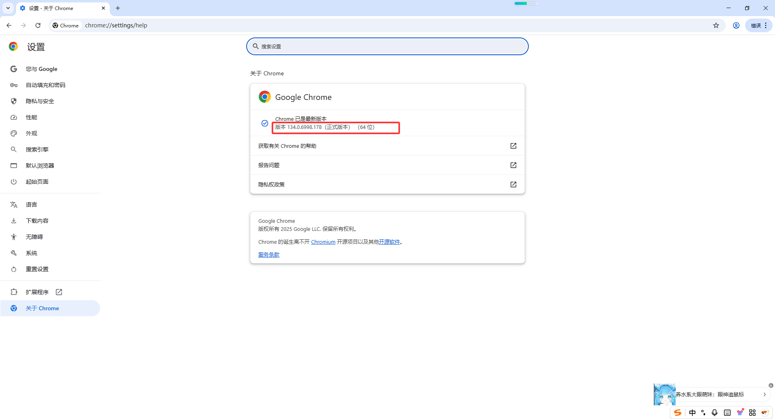
Task: Open 报告问题 row
Action: [x=387, y=165]
